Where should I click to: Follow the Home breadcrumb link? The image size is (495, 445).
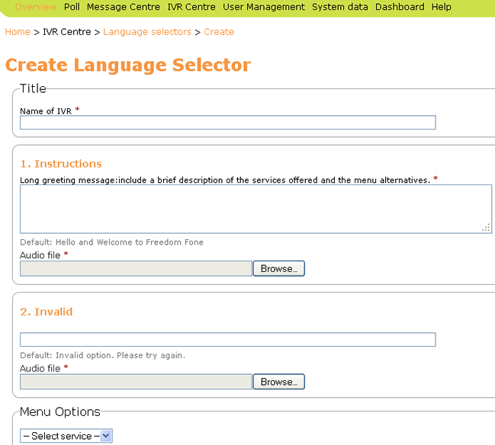(x=18, y=32)
